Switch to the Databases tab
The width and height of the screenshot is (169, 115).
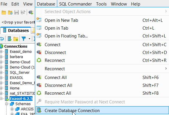tap(16, 30)
